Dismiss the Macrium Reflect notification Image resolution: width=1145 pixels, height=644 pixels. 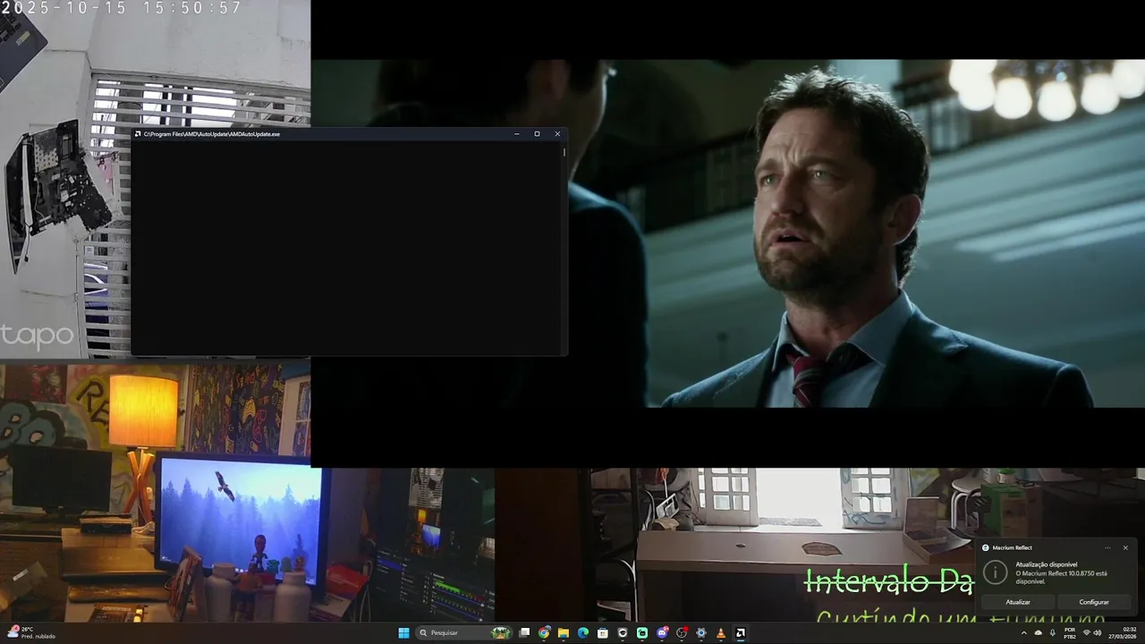1125,547
